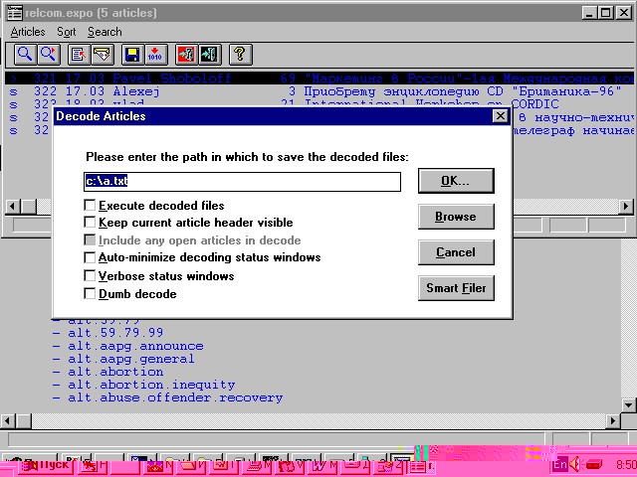Click the red tray icon beside the speaker

[x=594, y=464]
